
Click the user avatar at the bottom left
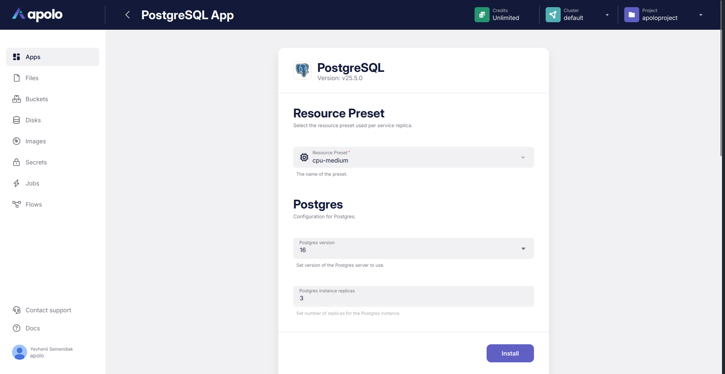click(x=20, y=352)
